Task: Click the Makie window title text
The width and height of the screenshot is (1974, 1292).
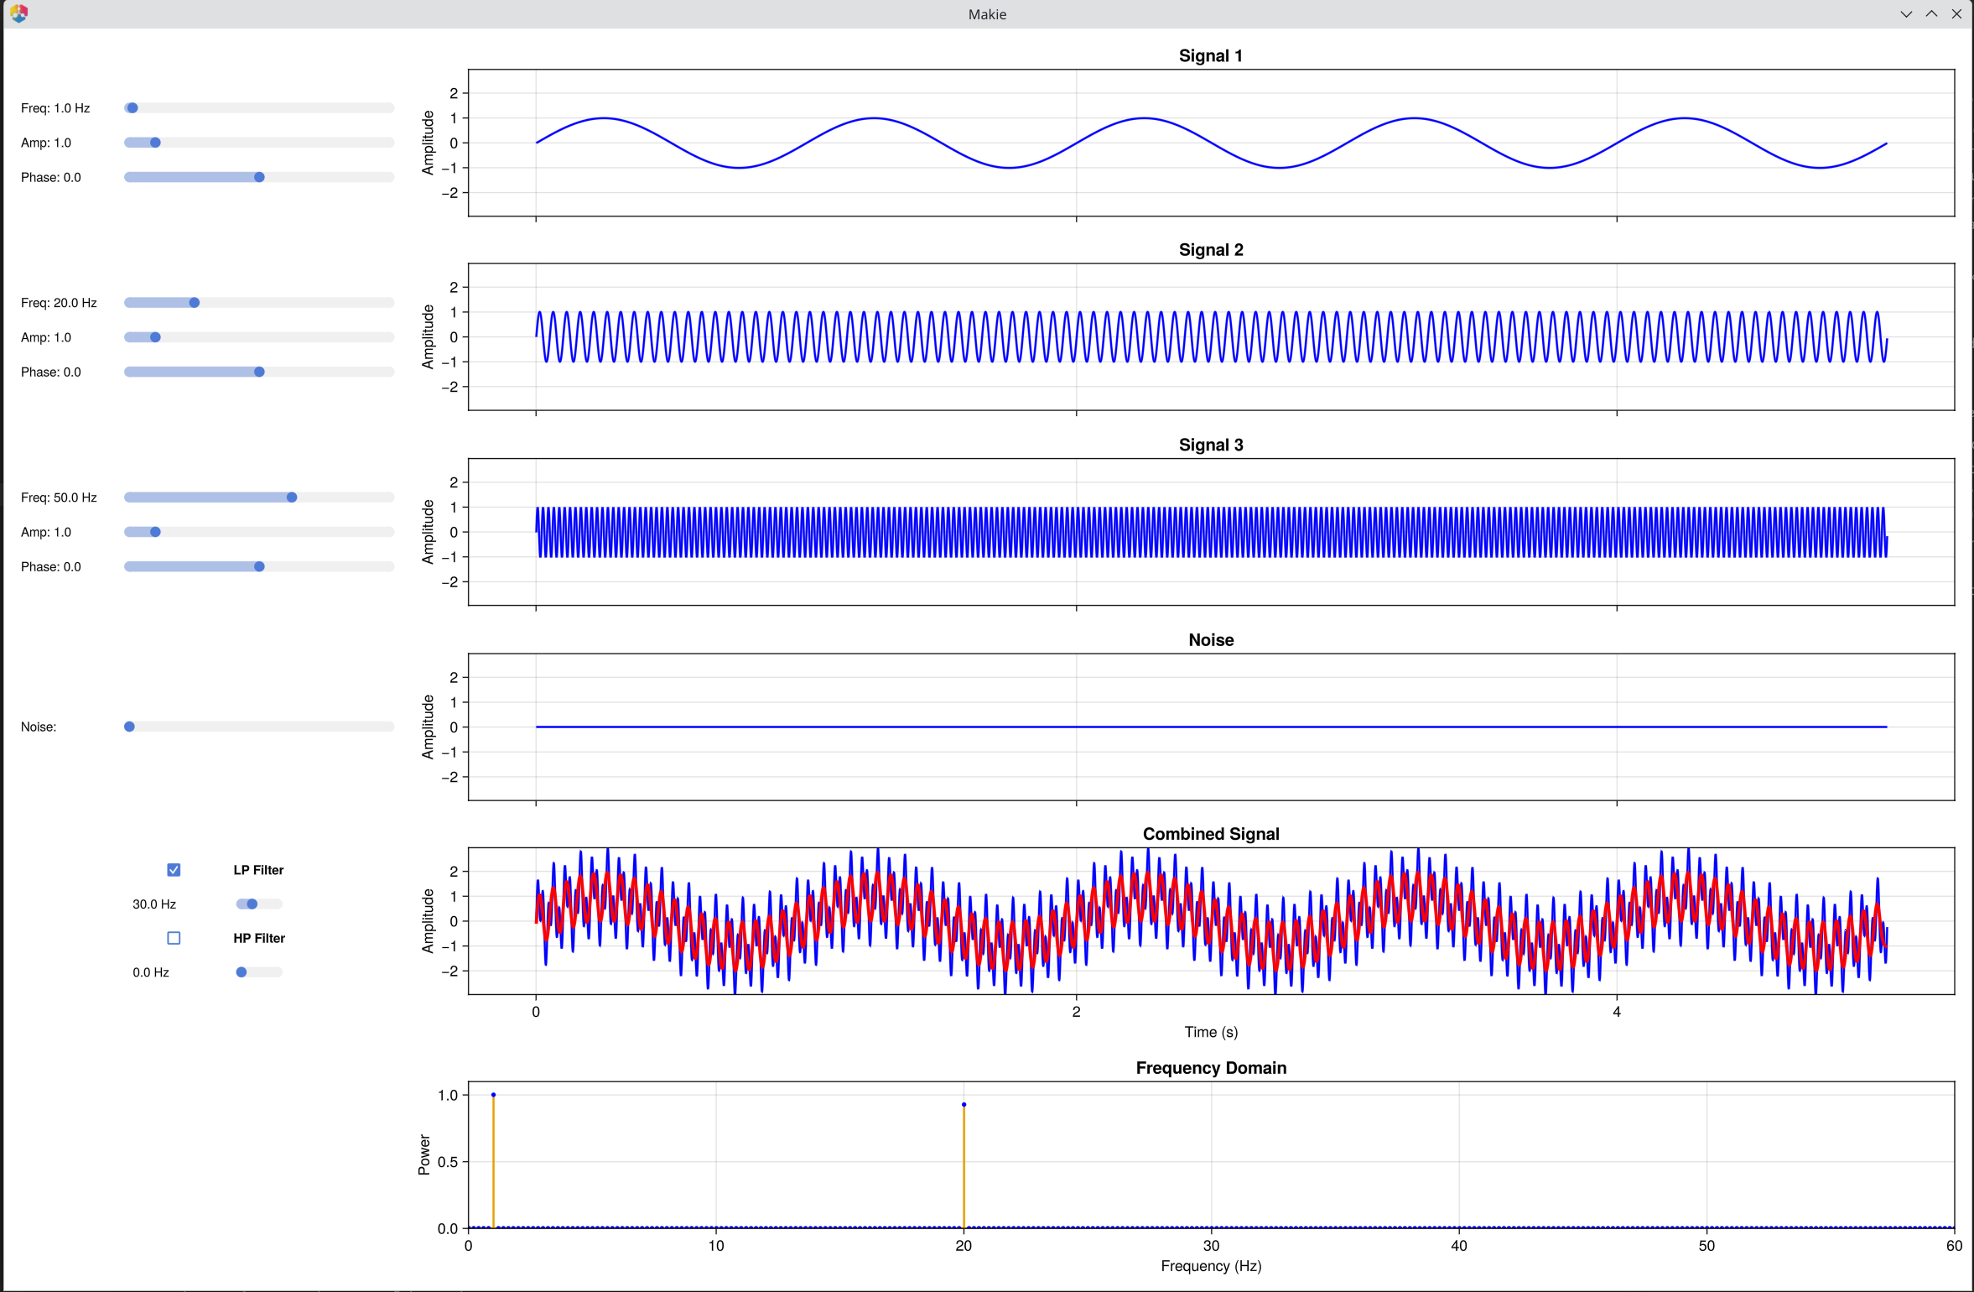Action: point(986,14)
